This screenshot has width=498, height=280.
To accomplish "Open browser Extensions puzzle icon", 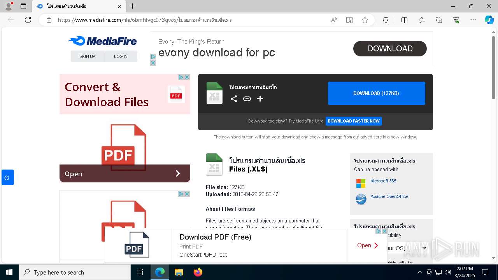I will click(386, 20).
